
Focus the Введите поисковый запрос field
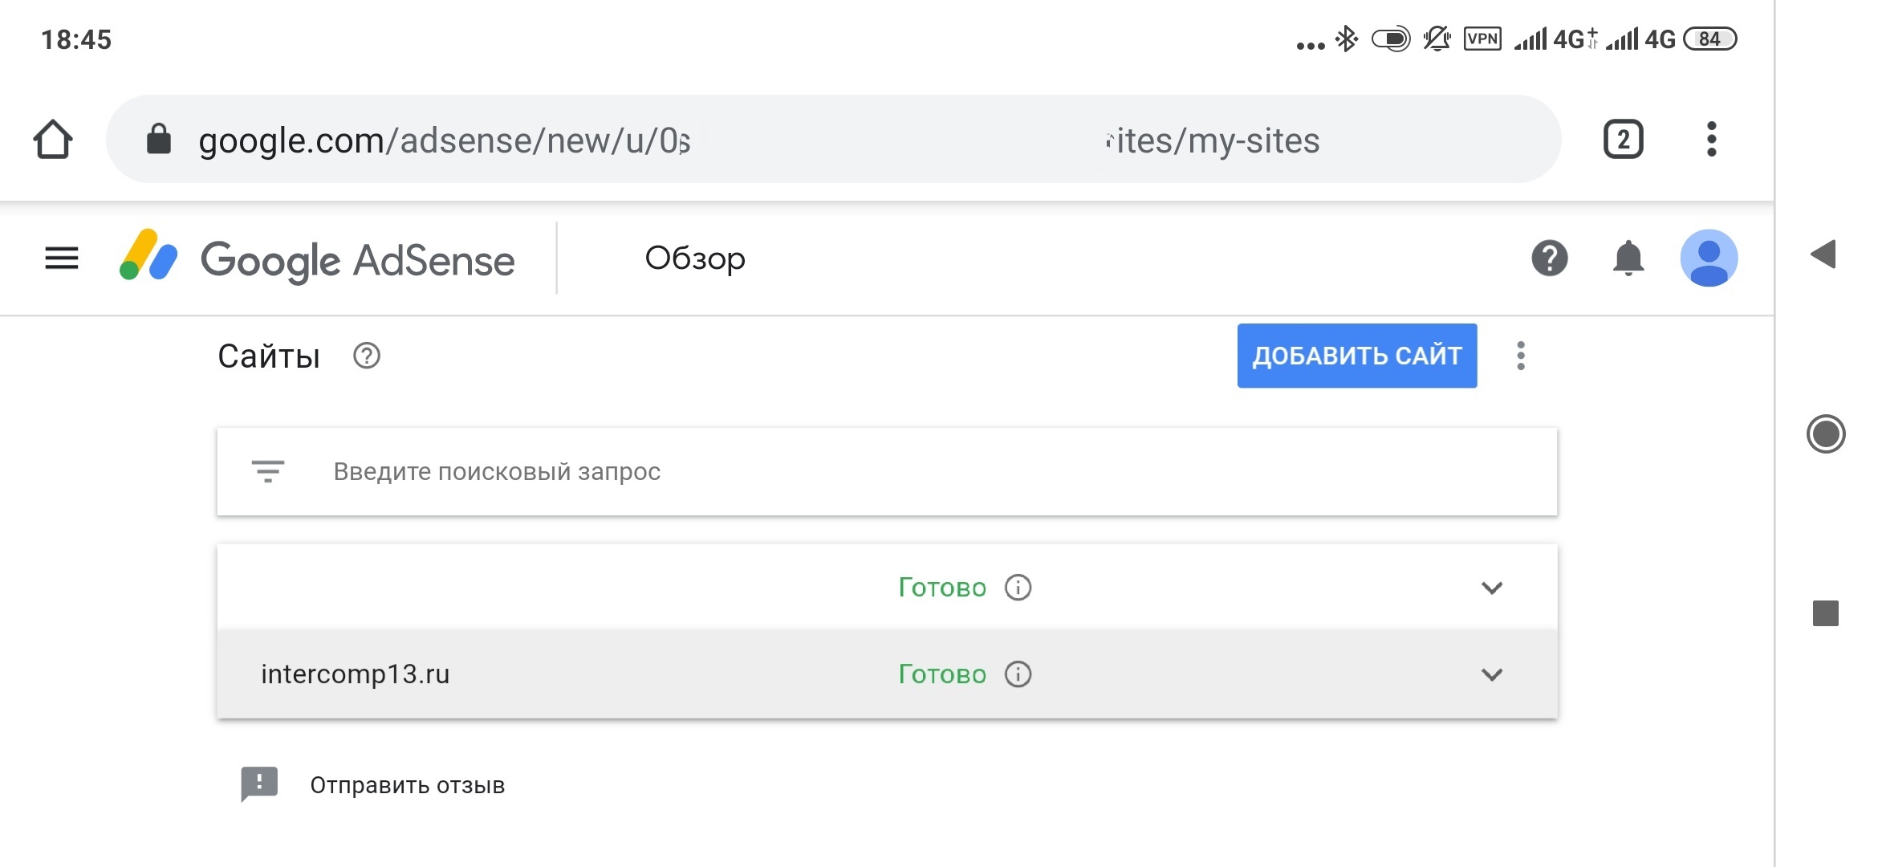coord(883,471)
